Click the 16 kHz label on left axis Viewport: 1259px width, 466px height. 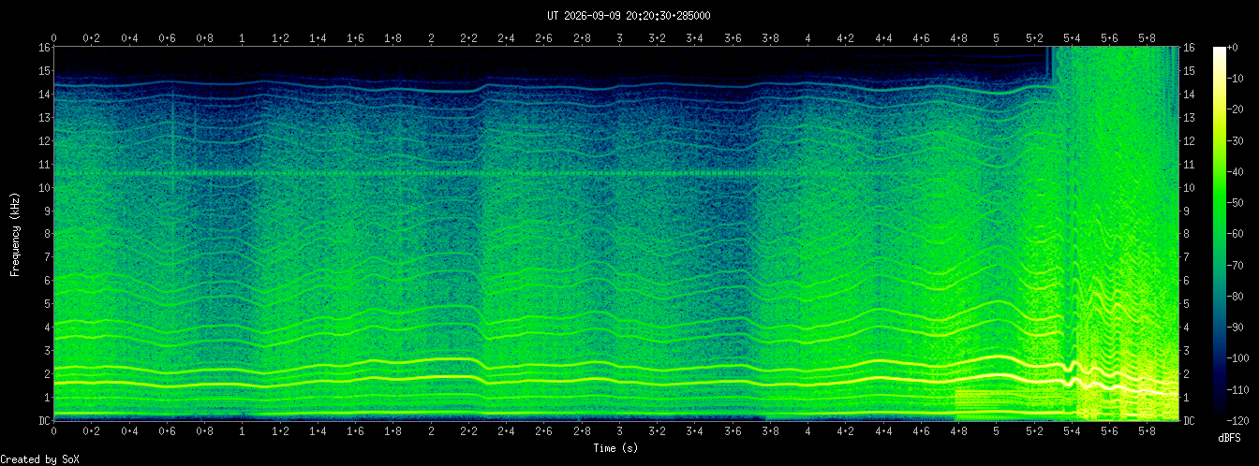point(44,48)
